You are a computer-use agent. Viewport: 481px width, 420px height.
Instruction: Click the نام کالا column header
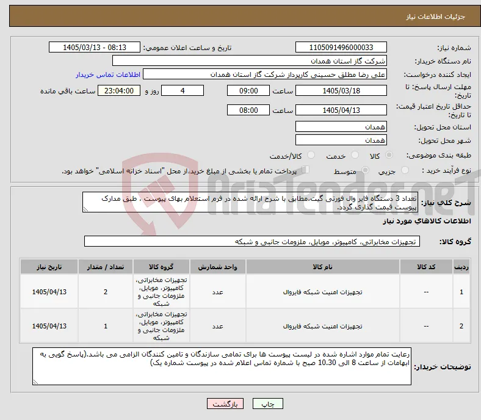[x=323, y=267]
